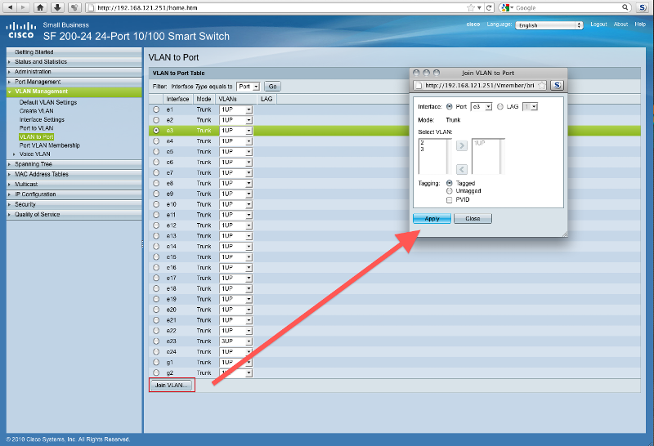Click the main page reload icon

(x=489, y=7)
